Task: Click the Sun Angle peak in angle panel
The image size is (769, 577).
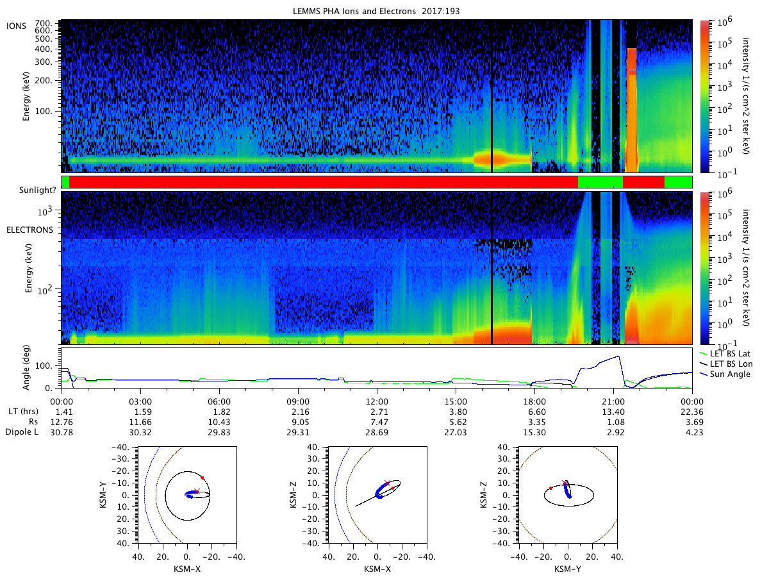Action: (618, 356)
